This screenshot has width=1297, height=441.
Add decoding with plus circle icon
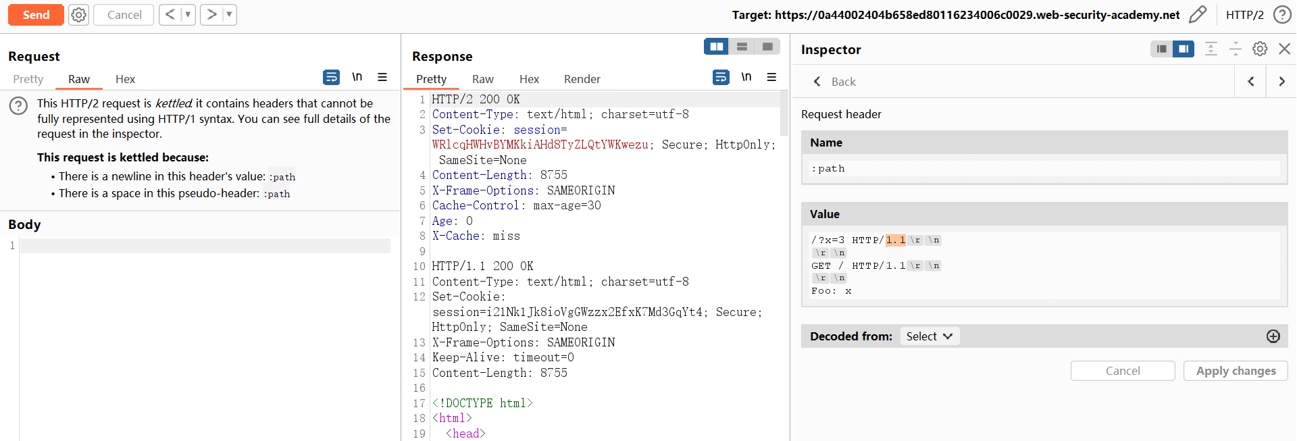click(1273, 336)
